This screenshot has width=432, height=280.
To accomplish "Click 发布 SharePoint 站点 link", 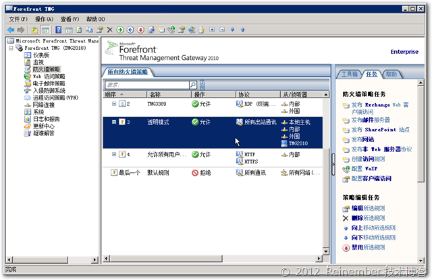I will pos(381,130).
